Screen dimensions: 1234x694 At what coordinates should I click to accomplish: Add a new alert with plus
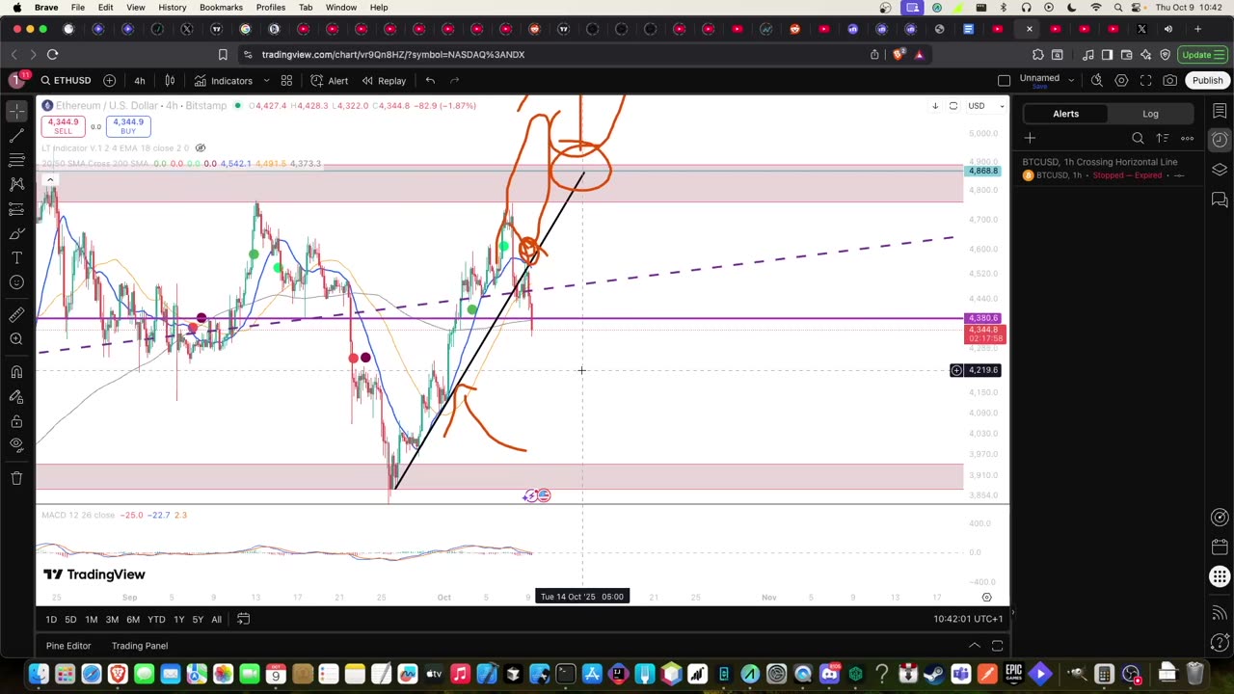point(1030,139)
